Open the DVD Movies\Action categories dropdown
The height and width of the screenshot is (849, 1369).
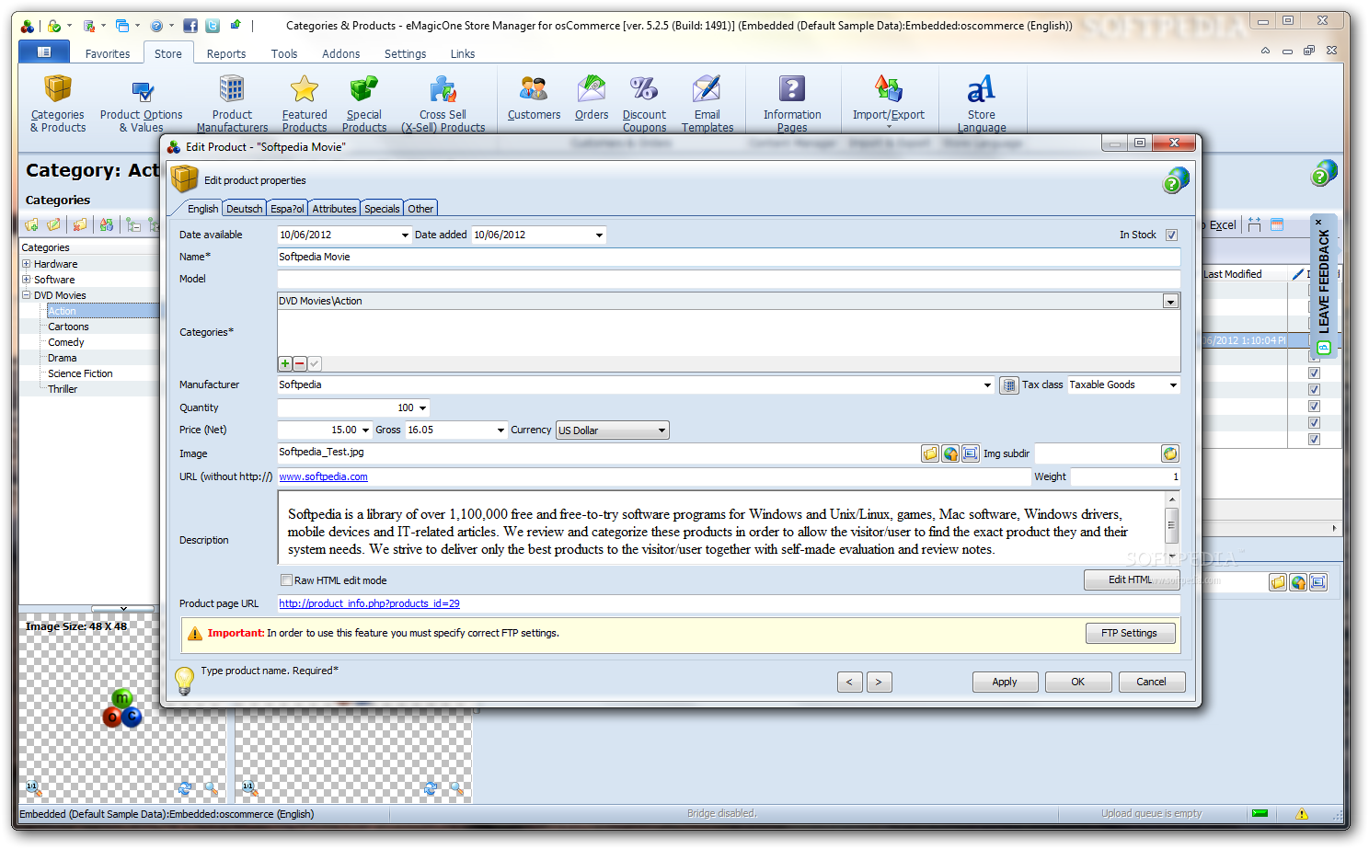point(1170,302)
